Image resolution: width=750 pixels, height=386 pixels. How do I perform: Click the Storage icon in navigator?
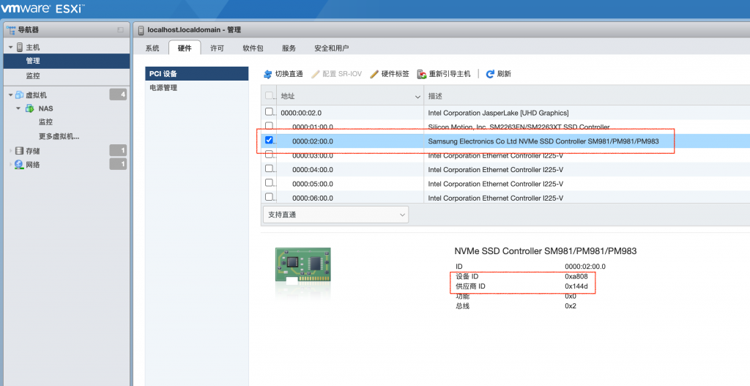point(19,151)
